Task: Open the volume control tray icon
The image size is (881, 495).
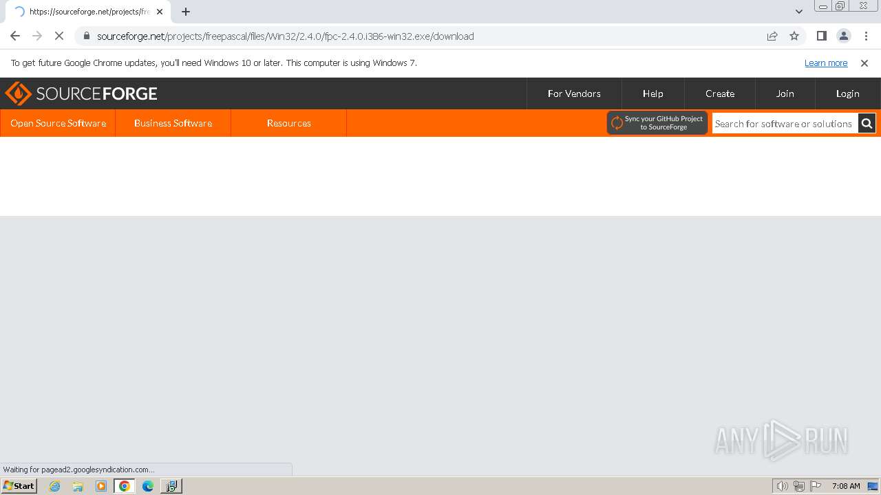Action: coord(782,486)
